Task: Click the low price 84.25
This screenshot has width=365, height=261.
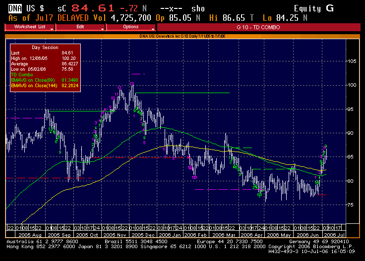Action: (287, 18)
